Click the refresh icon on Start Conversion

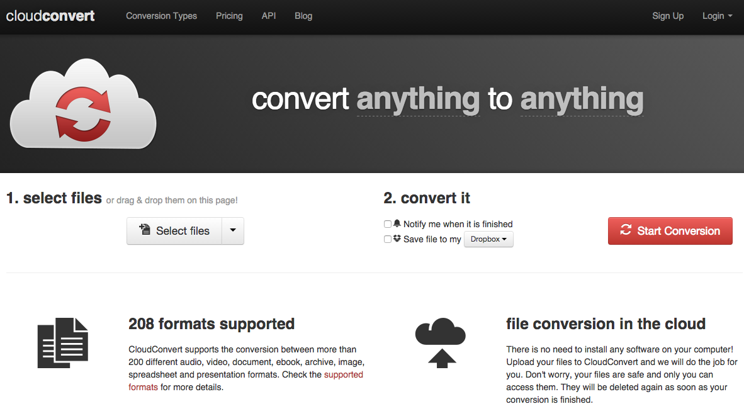pos(626,230)
